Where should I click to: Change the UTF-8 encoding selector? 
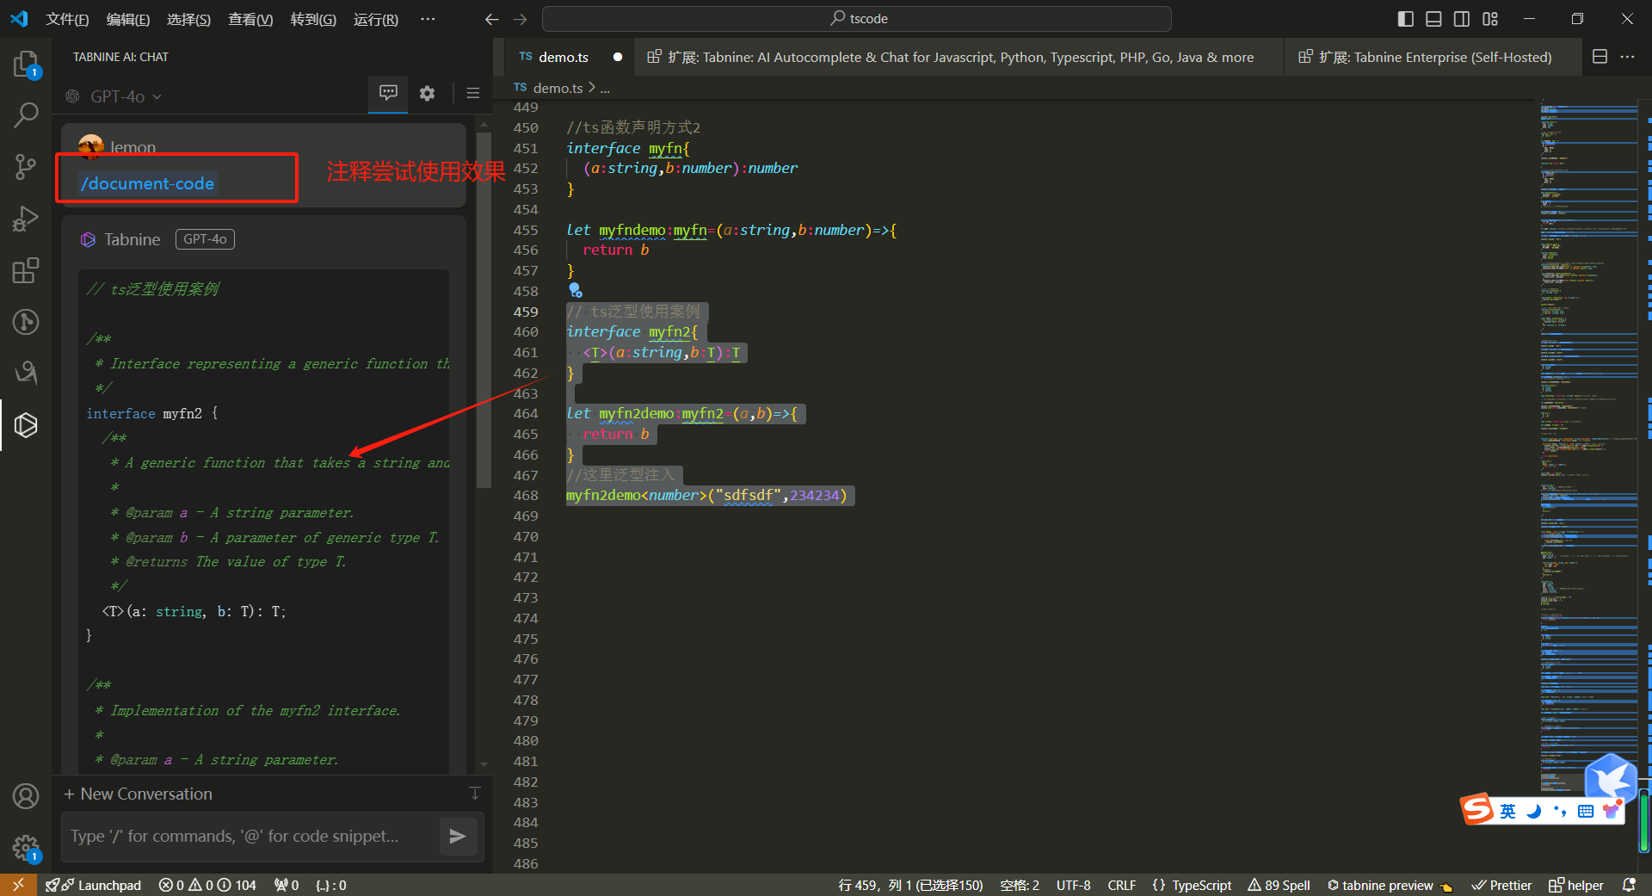coord(1073,885)
